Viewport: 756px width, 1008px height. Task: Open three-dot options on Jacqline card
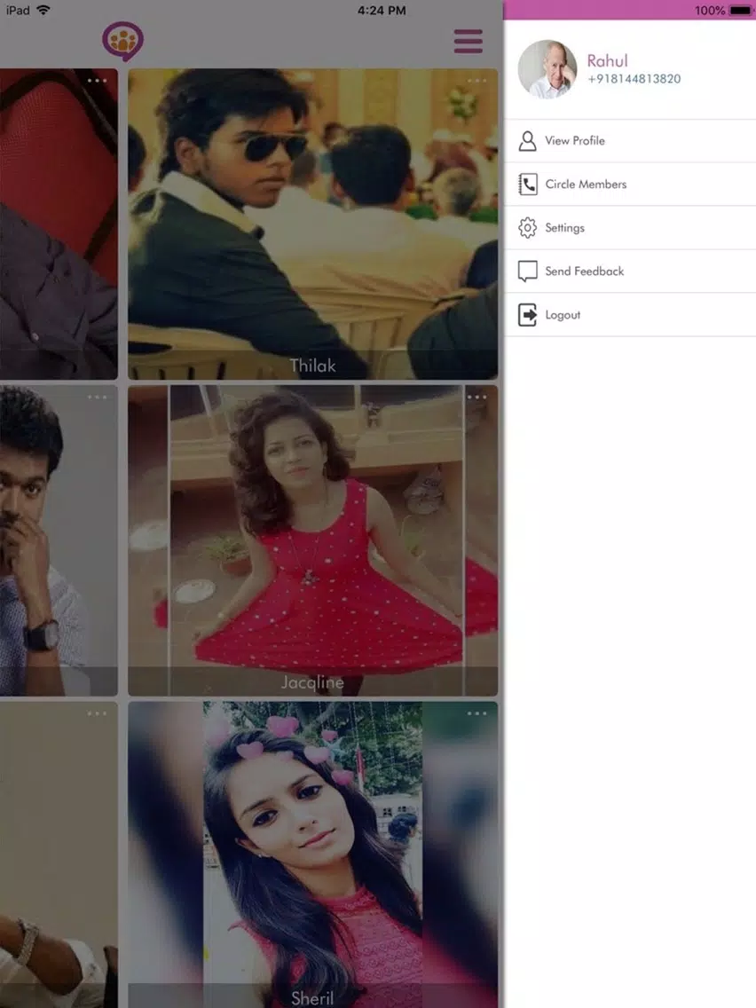pyautogui.click(x=476, y=398)
